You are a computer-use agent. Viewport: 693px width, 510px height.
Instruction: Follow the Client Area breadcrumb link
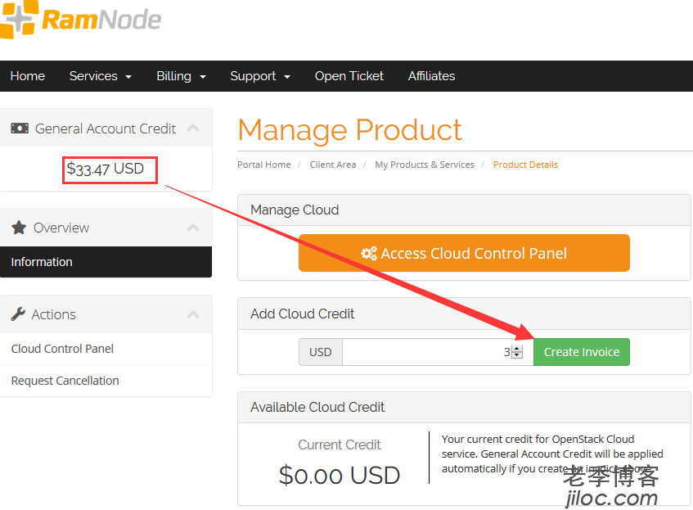(x=333, y=165)
